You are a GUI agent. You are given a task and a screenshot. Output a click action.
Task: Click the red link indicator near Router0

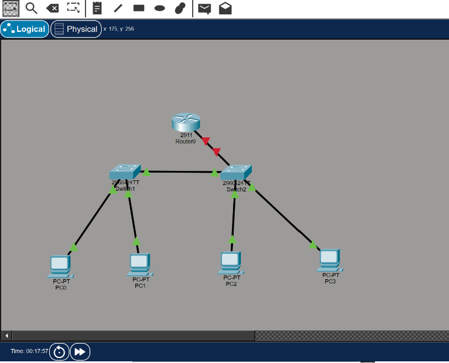[206, 141]
